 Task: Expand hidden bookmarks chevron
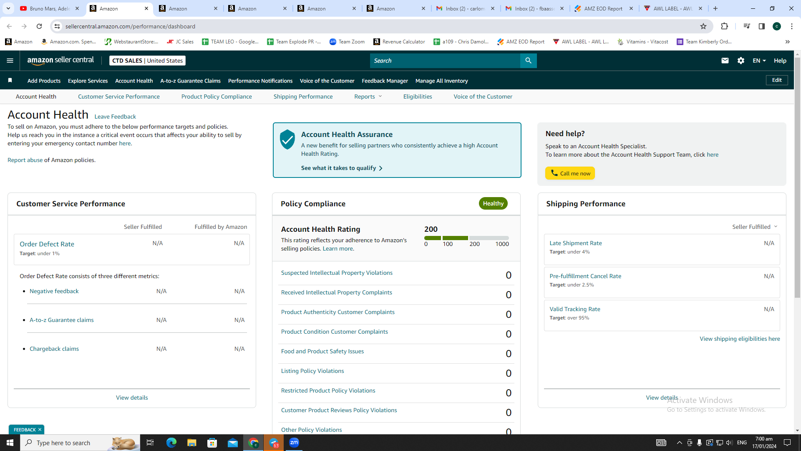pos(788,42)
